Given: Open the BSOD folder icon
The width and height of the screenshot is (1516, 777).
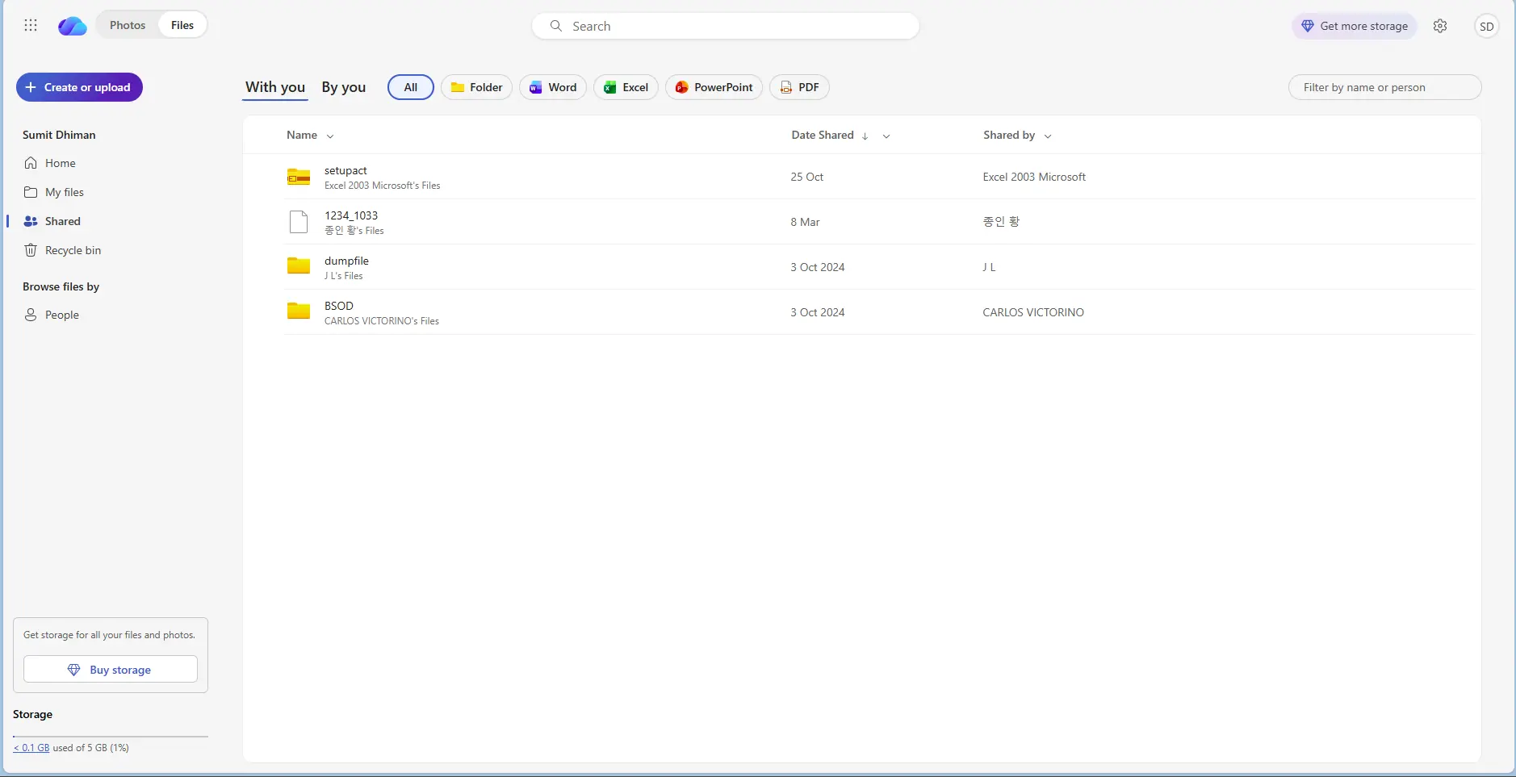Looking at the screenshot, I should click(299, 311).
